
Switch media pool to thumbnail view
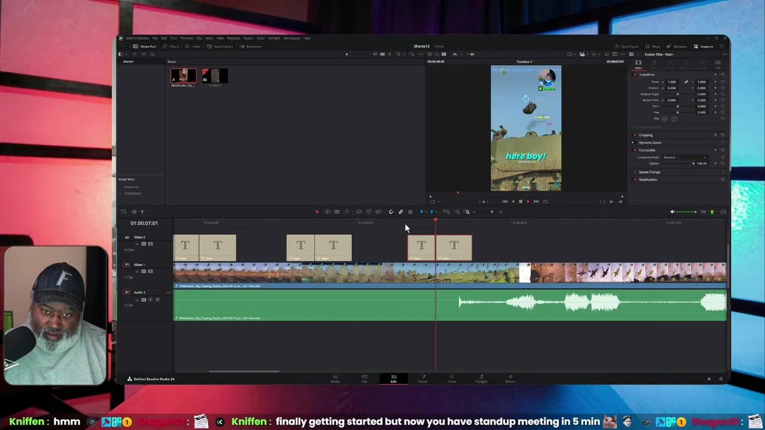pos(382,54)
